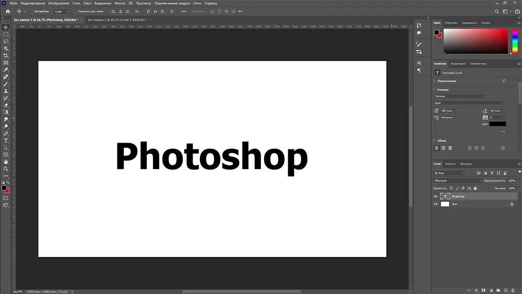Click the text color swatch labeled Цвет
Viewport: 522px width, 294px height.
click(497, 124)
